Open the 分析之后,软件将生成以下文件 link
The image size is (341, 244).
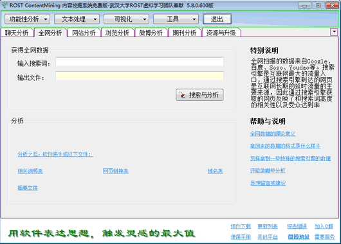(55, 154)
